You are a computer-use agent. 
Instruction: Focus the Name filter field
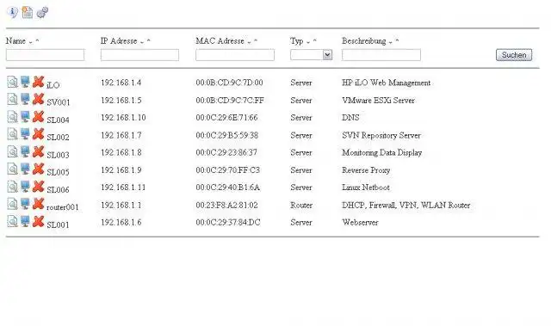[x=45, y=55]
